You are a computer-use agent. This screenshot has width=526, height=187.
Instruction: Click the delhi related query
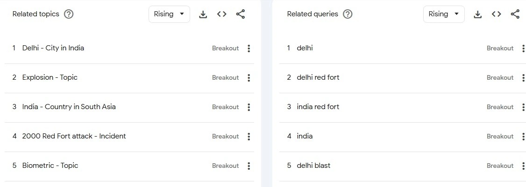(305, 48)
